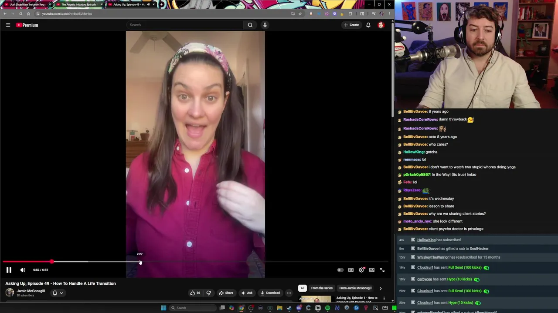Open Jamie McGonagill channel avatar
Screen dimensions: 558x313
click(x=10, y=293)
